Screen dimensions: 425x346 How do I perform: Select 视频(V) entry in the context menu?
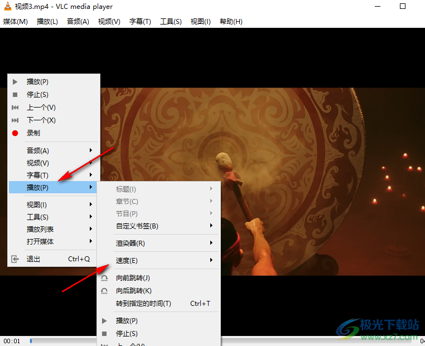tap(53, 163)
